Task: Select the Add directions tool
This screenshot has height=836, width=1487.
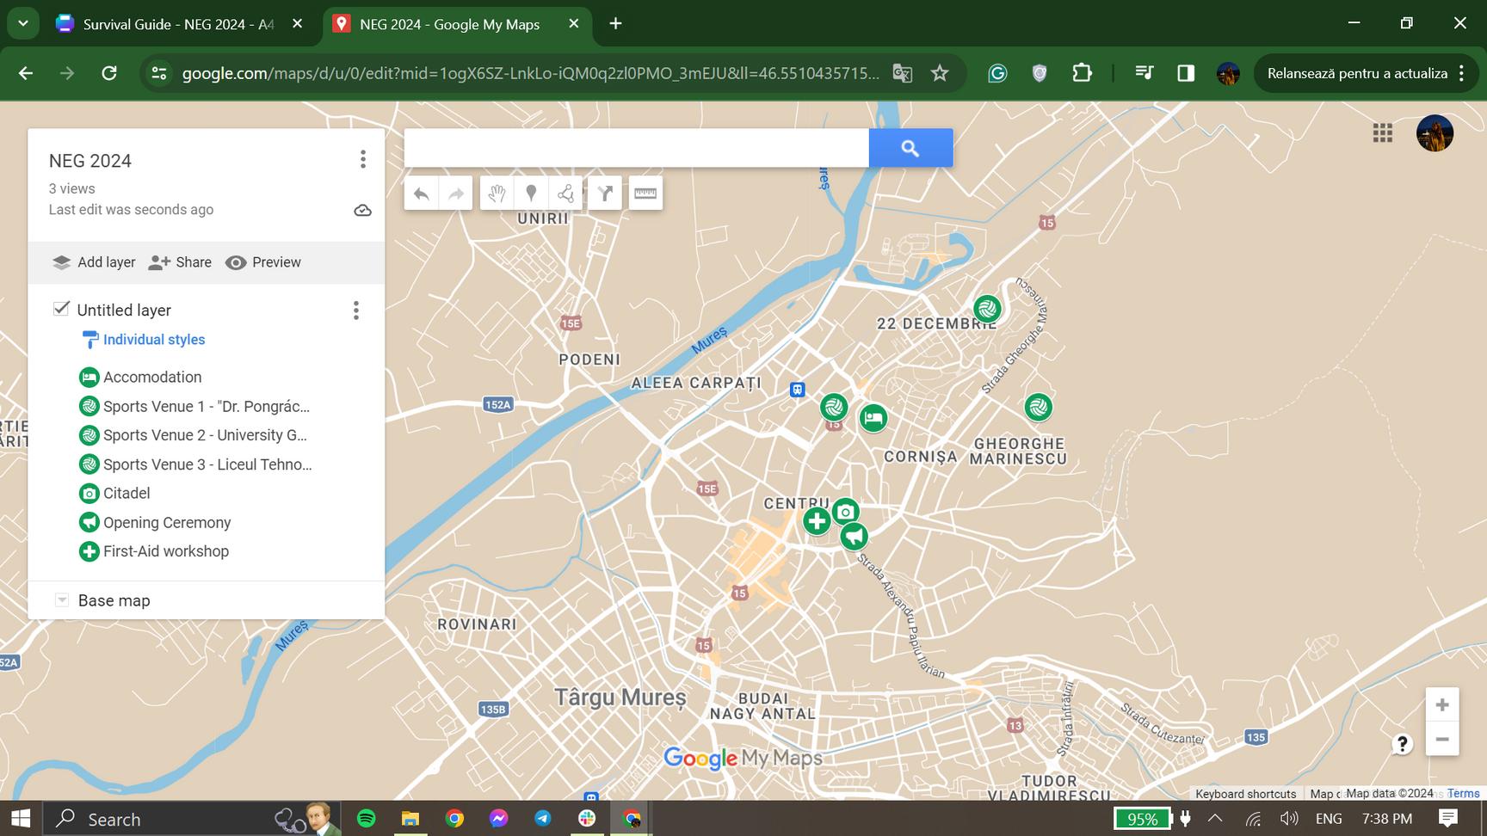Action: point(605,194)
